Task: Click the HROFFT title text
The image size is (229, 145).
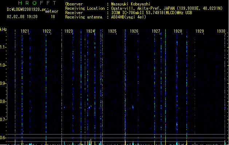Action: pos(37,3)
